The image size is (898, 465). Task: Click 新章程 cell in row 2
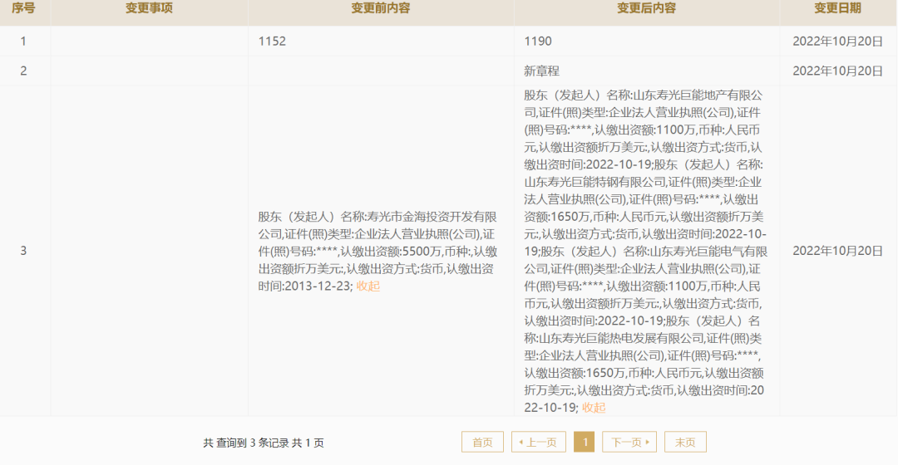541,71
